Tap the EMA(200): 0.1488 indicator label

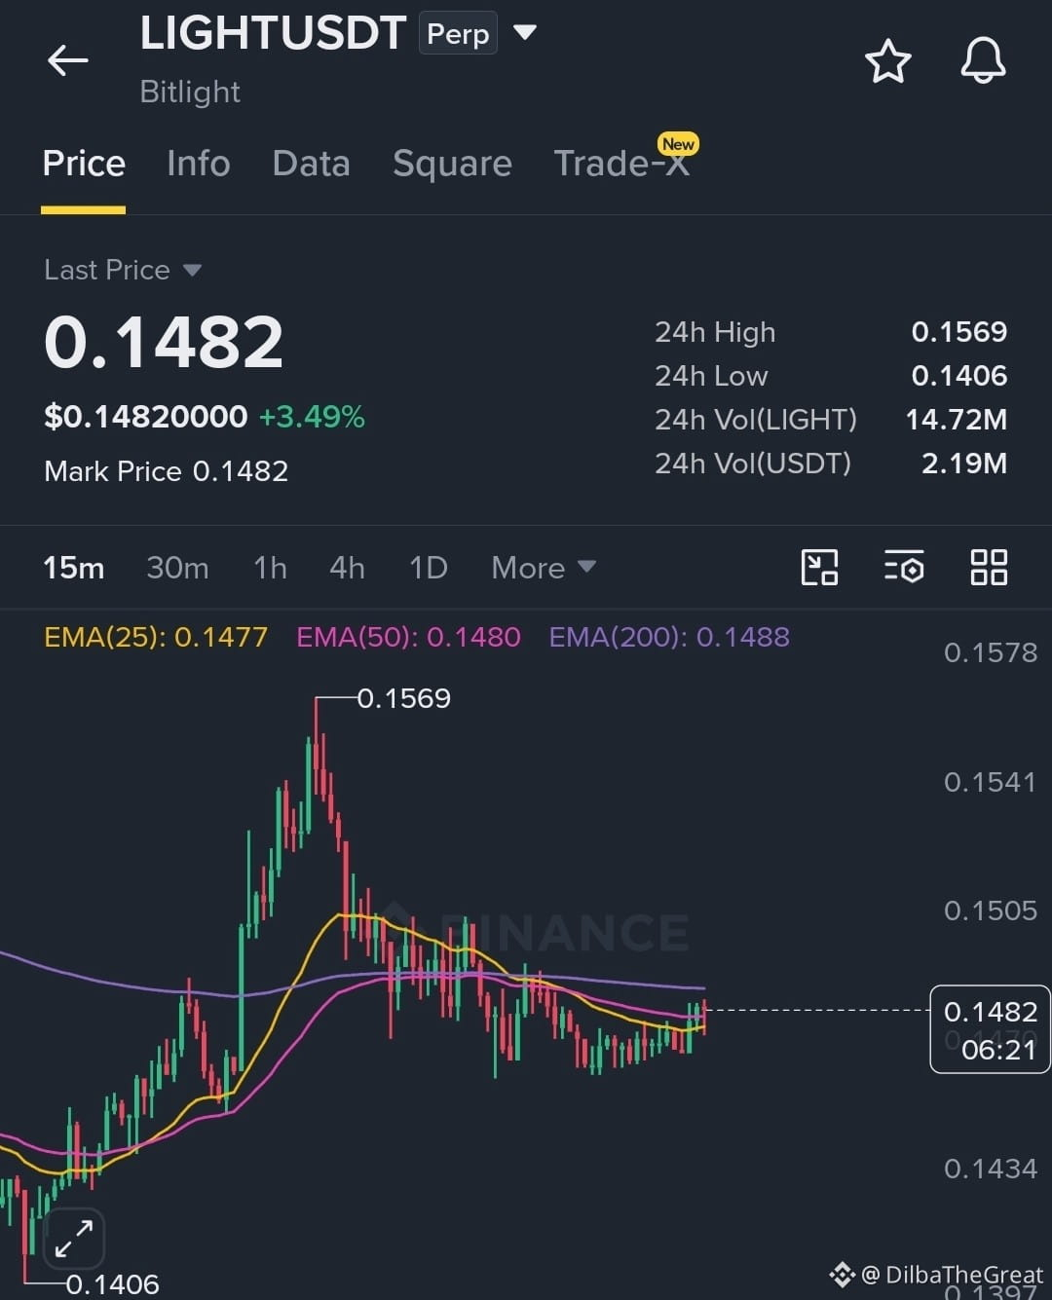pyautogui.click(x=669, y=637)
